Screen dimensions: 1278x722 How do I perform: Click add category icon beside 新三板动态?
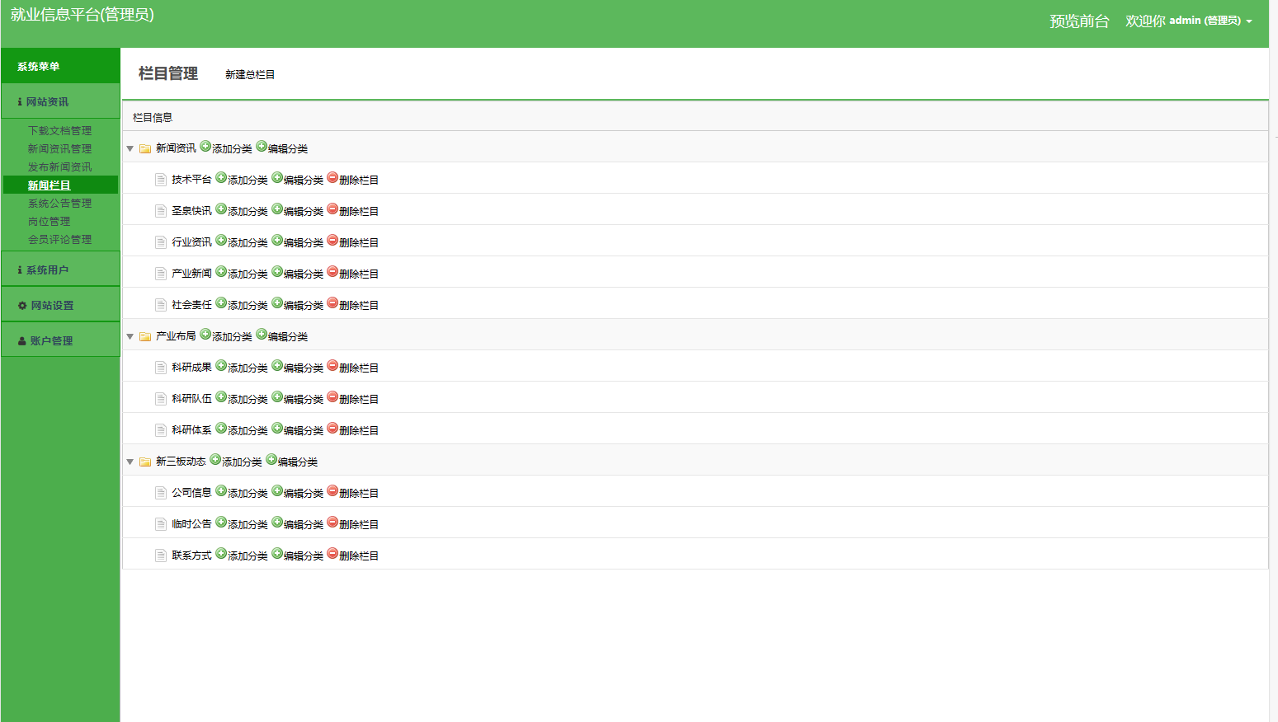click(x=215, y=460)
